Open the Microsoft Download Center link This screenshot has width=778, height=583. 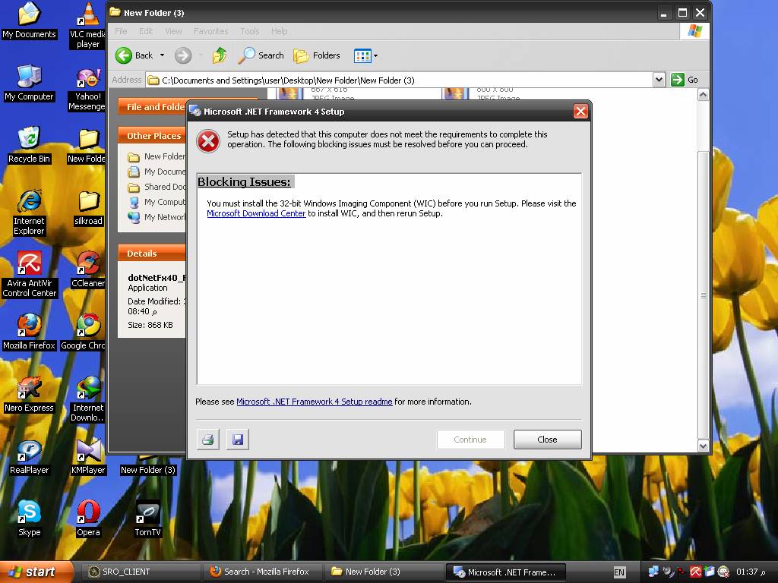[x=256, y=213]
